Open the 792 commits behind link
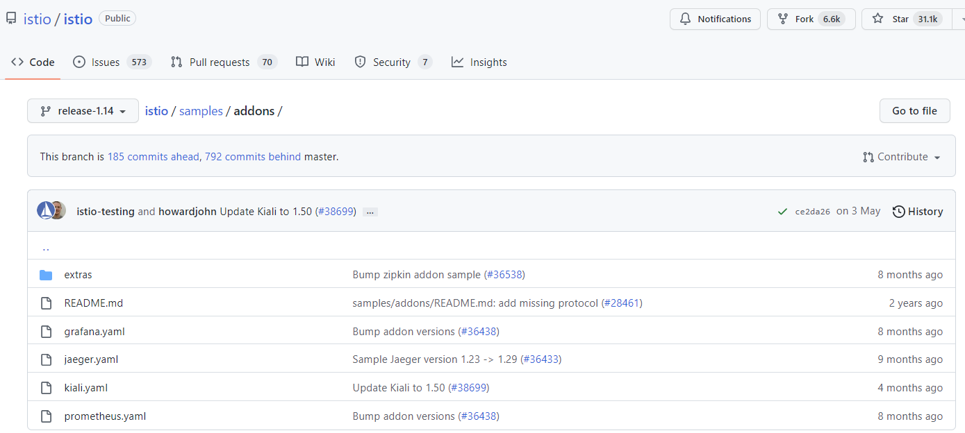Viewport: 965px width, 433px height. click(253, 157)
